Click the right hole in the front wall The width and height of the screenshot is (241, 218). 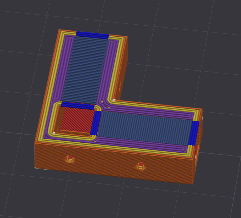point(140,166)
